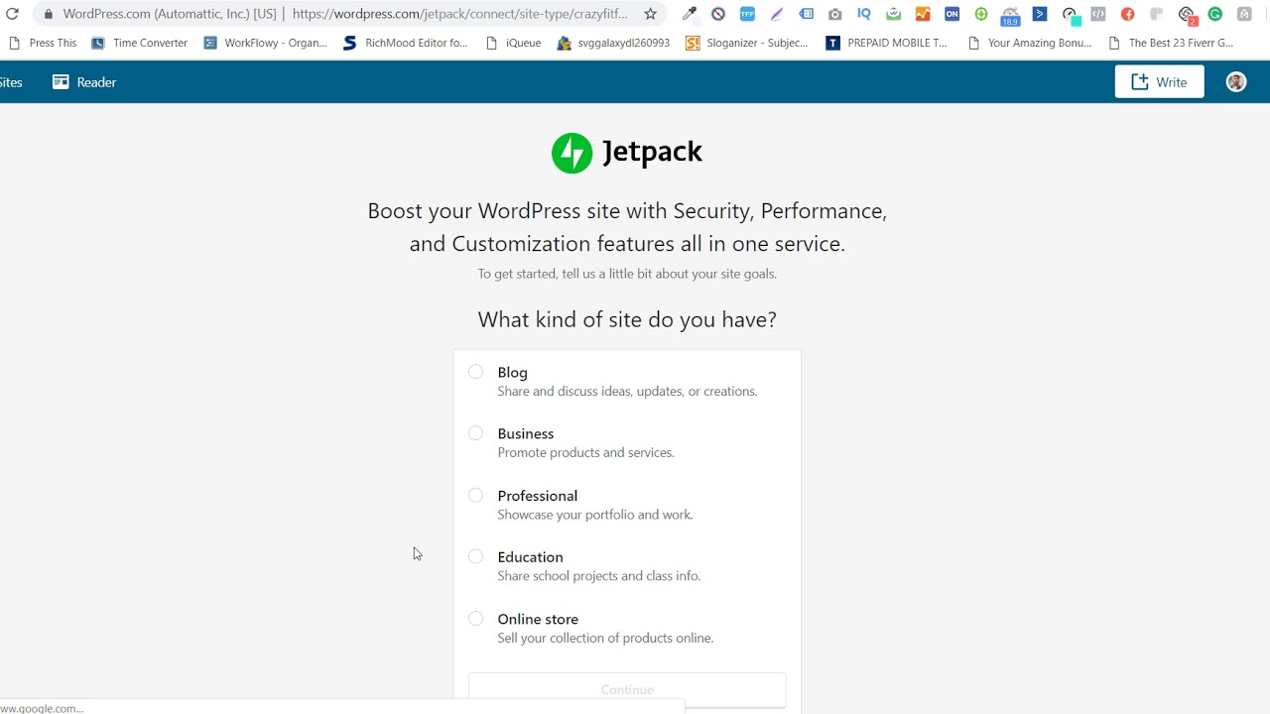
Task: Select the Professional site type
Action: (476, 496)
